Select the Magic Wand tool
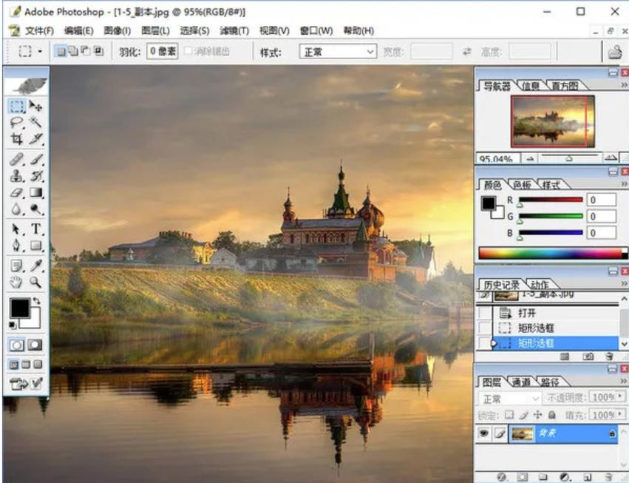 pos(35,123)
